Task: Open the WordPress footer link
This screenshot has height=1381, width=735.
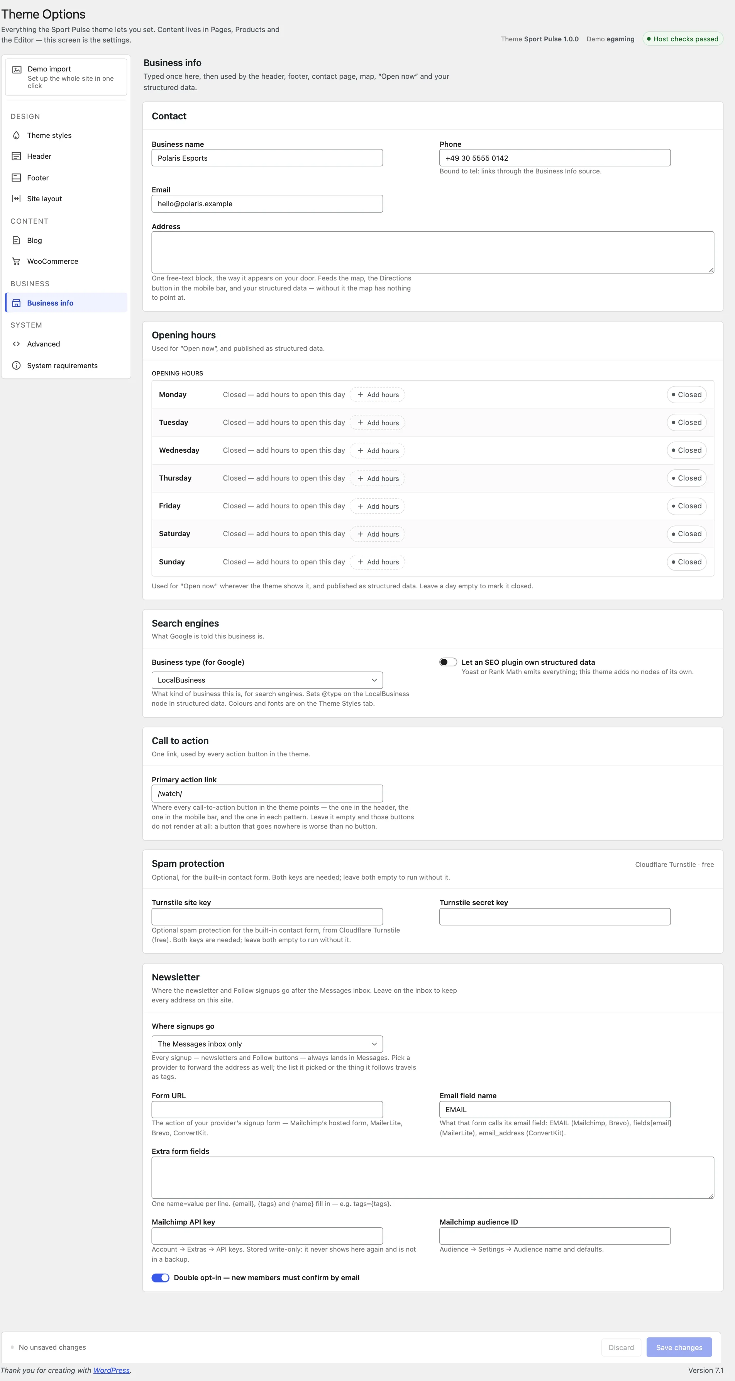Action: pyautogui.click(x=112, y=1370)
